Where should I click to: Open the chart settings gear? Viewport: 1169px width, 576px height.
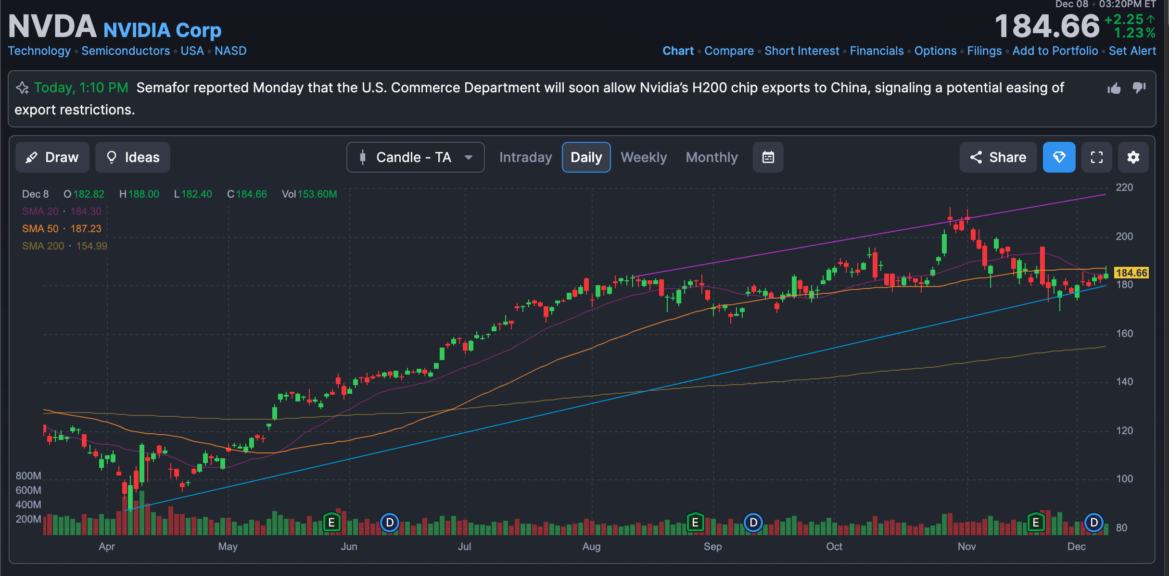tap(1133, 157)
